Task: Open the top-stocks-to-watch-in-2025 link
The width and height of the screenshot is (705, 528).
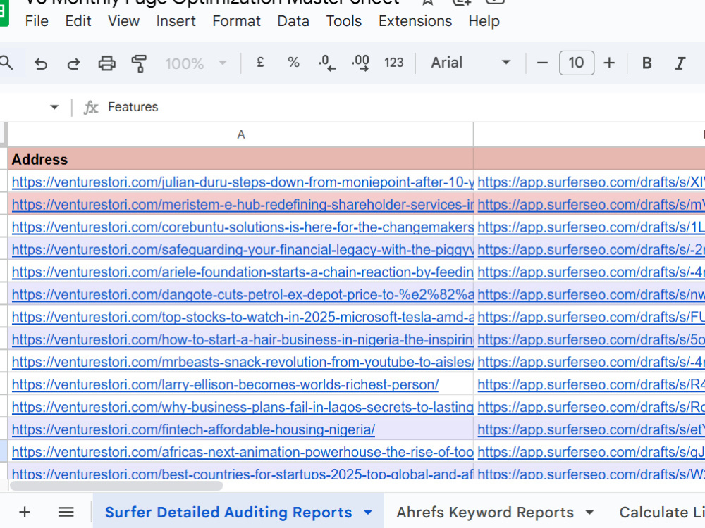Action: [243, 317]
